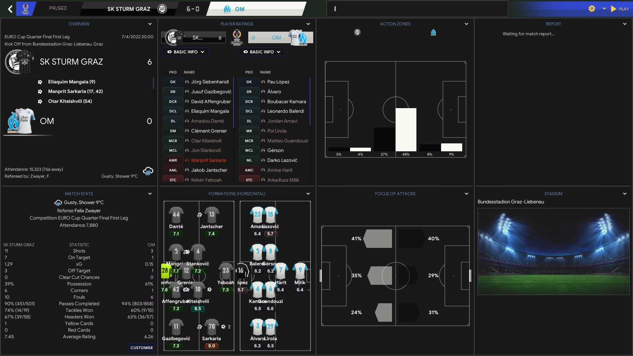
Task: Click goal icon beside Eliaquim Mangala (9)
Action: pyautogui.click(x=40, y=82)
